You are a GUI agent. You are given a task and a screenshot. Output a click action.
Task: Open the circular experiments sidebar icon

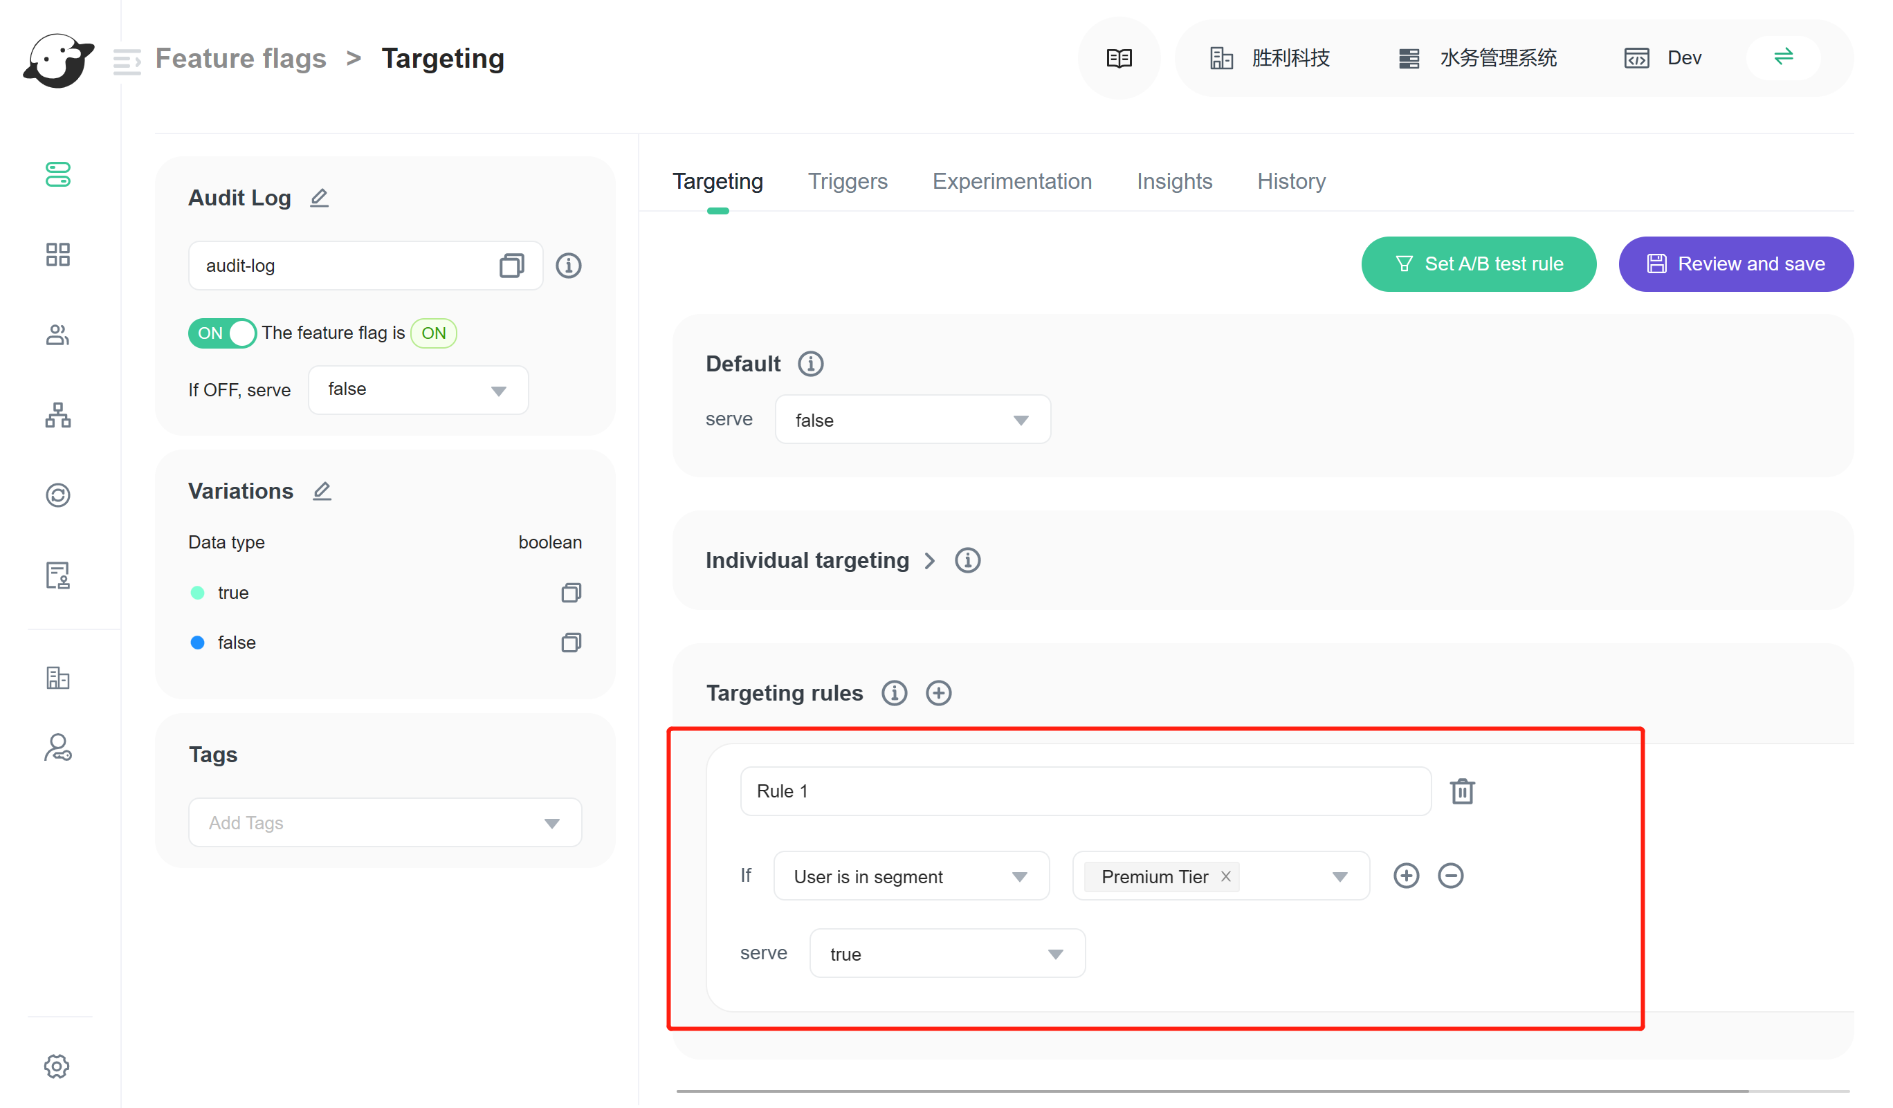58,495
